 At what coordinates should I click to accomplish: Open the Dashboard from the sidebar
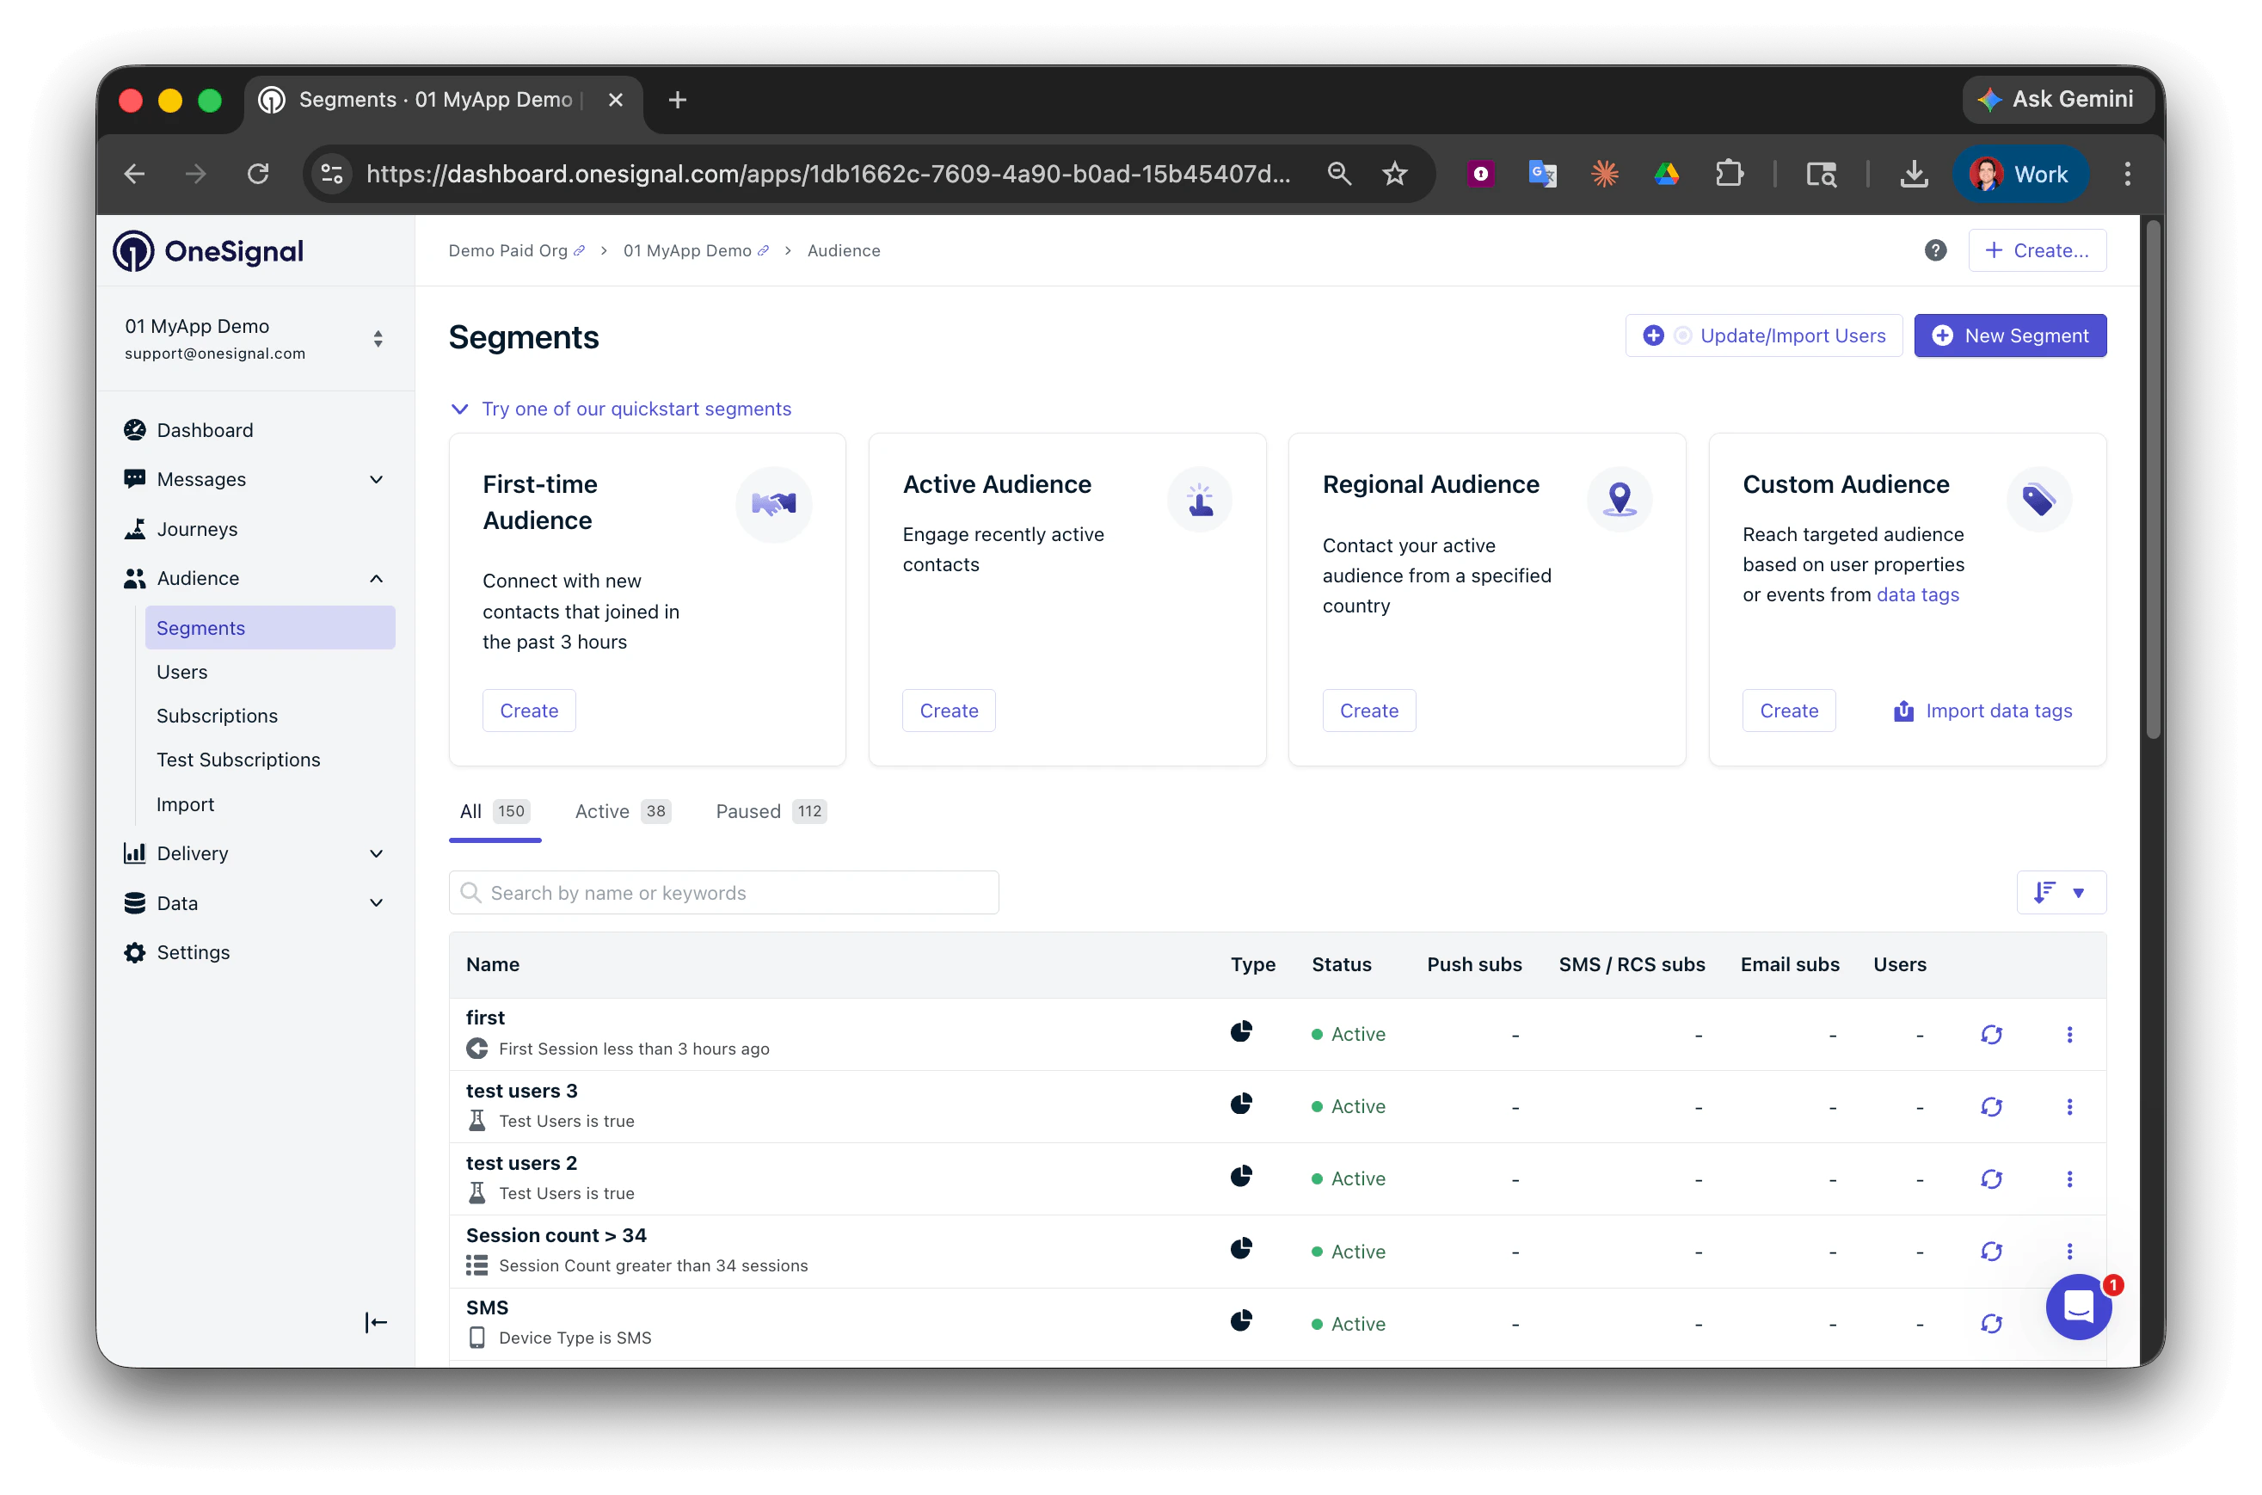click(204, 430)
